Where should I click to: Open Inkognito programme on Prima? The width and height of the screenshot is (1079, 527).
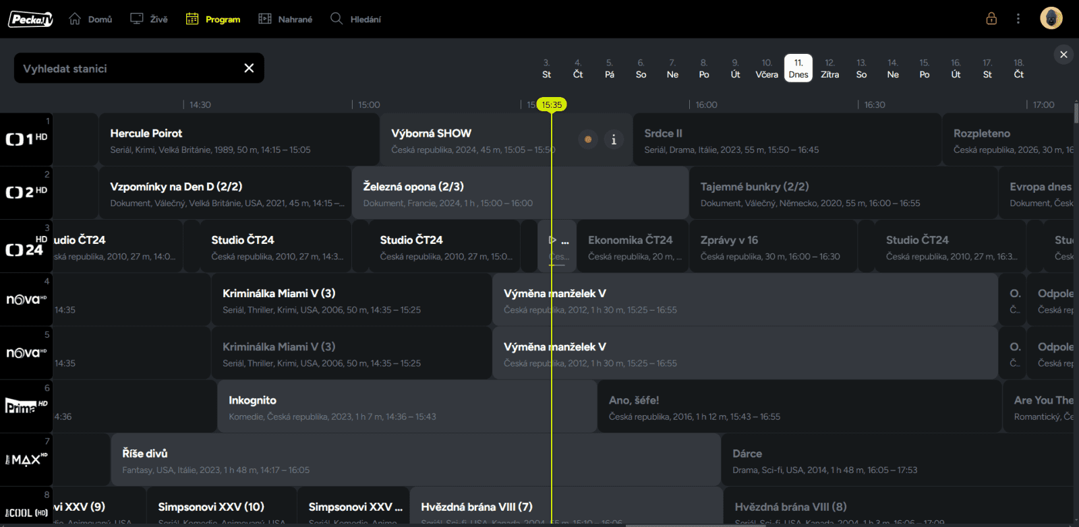(407, 406)
